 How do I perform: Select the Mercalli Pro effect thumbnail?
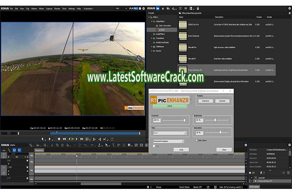coord(182,48)
